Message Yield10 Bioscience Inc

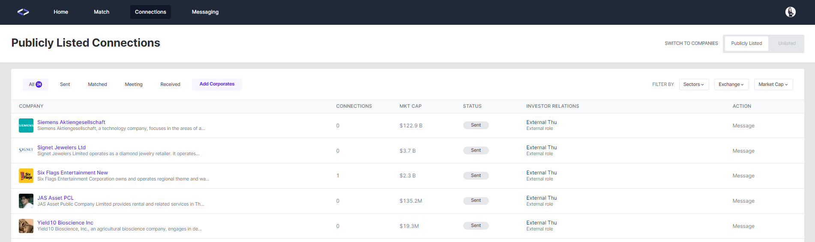[743, 226]
